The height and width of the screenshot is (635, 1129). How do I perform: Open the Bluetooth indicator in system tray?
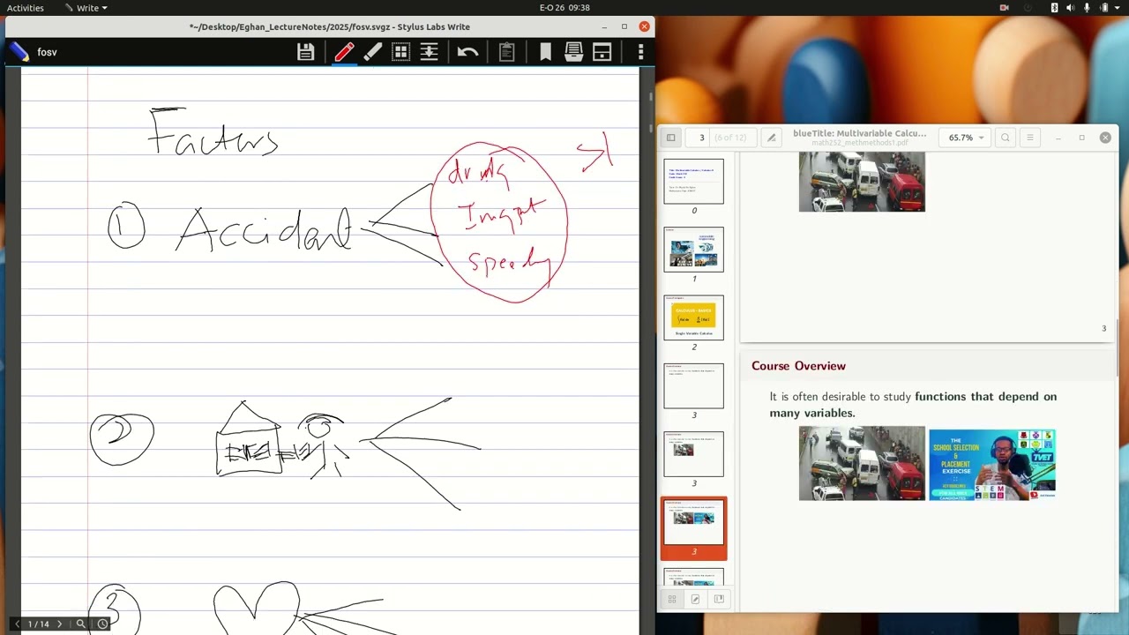[1054, 8]
